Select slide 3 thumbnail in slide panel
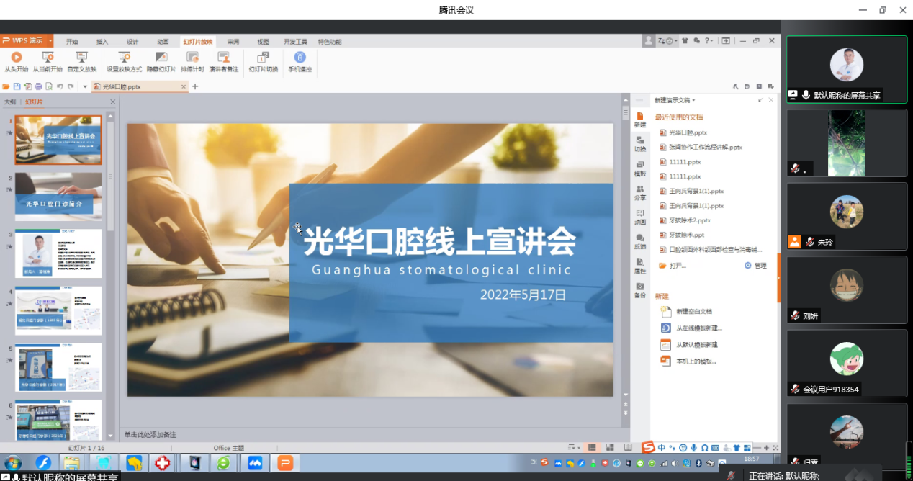Image resolution: width=913 pixels, height=481 pixels. click(58, 254)
